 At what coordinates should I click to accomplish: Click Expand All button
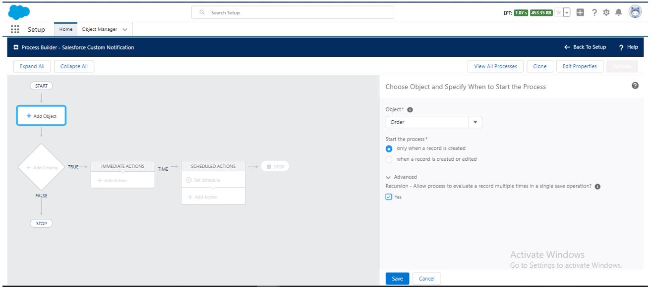(32, 66)
